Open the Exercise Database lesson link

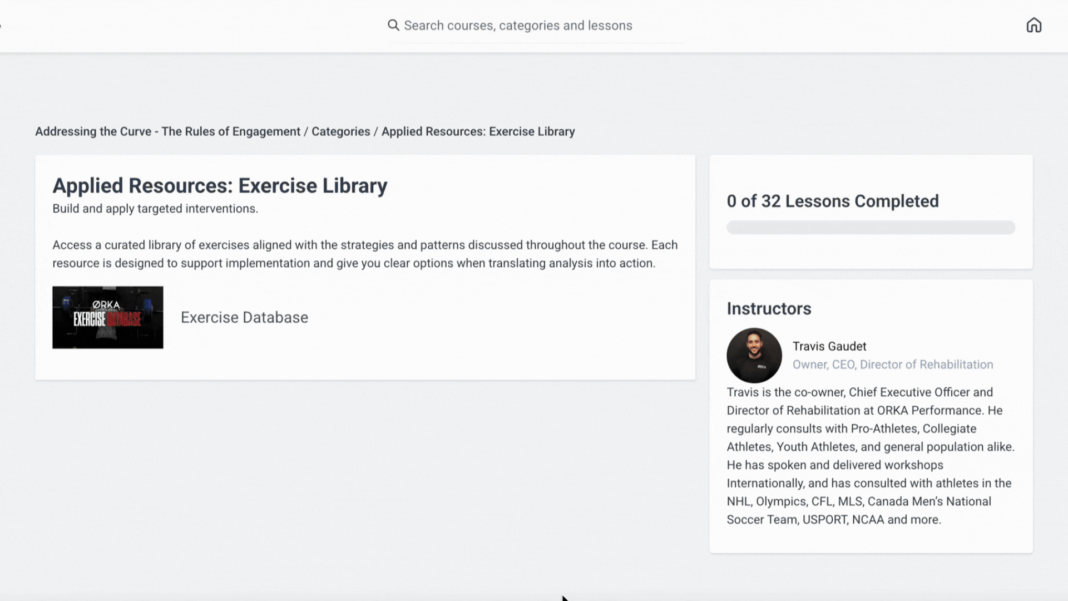[244, 317]
